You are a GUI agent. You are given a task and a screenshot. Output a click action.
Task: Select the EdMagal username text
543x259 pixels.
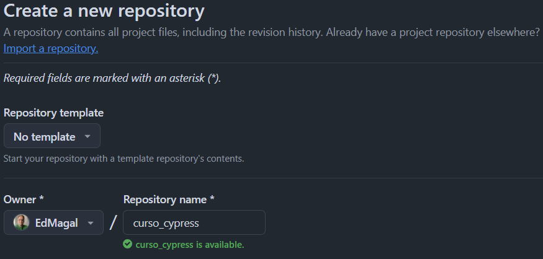(56, 223)
